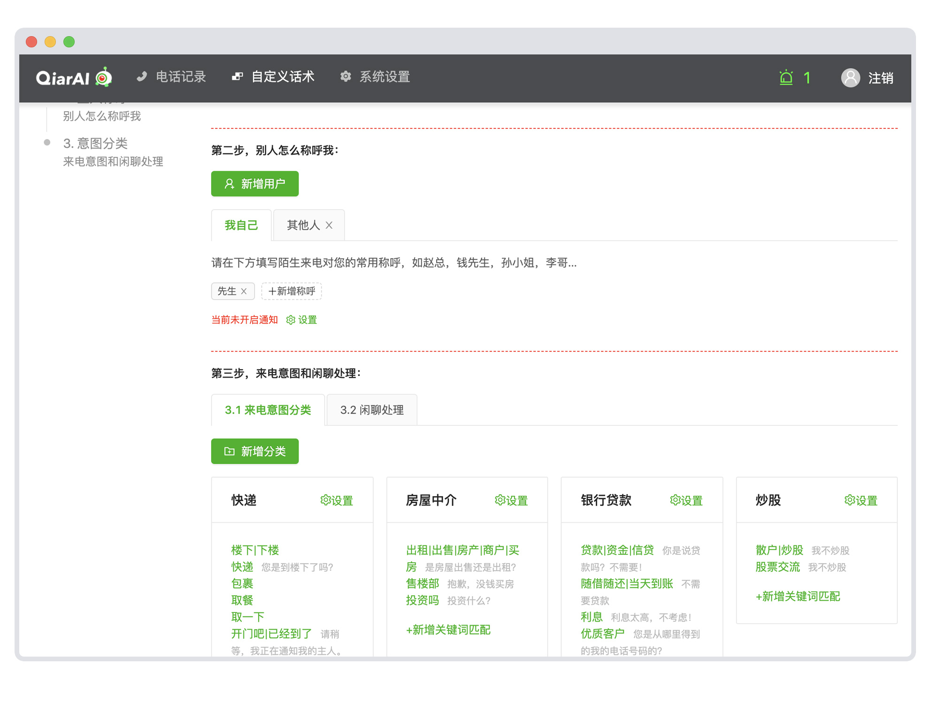This screenshot has width=939, height=704.
Task: Click the user avatar icon
Action: pyautogui.click(x=850, y=78)
